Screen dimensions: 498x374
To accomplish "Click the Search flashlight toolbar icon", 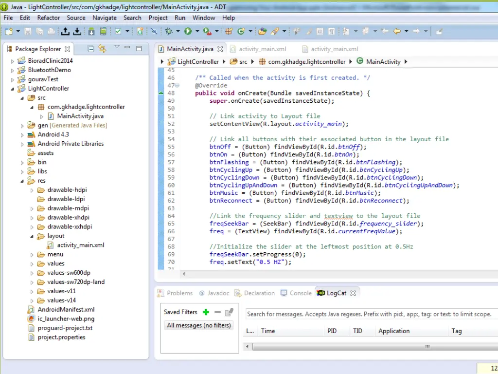I will 275,31.
